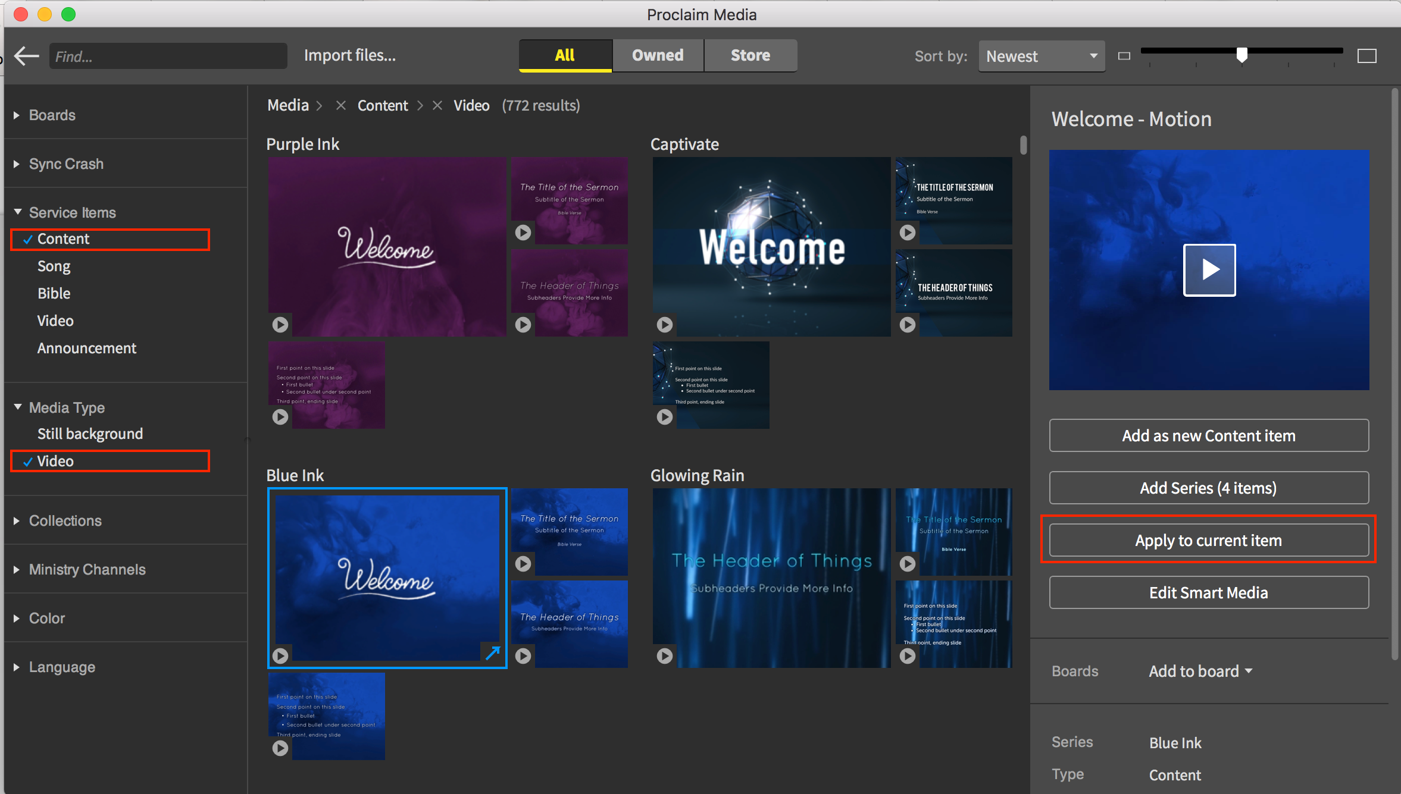
Task: Click the back arrow icon
Action: (26, 57)
